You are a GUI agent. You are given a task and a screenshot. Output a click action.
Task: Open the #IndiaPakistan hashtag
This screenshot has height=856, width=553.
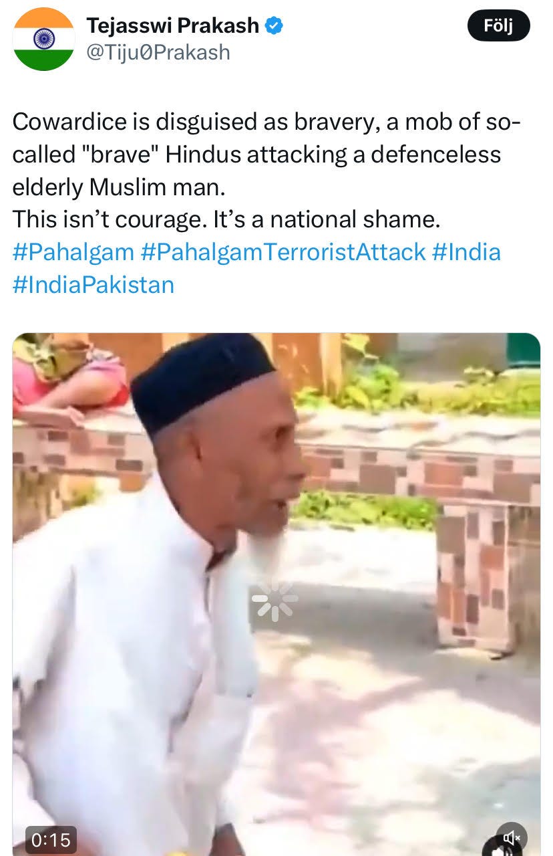tap(94, 284)
